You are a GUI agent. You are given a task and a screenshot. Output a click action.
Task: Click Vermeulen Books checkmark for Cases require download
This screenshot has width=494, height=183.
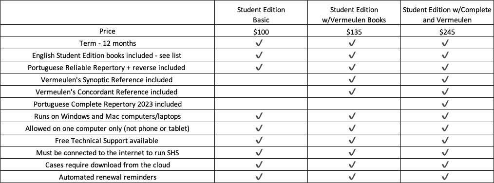coord(353,165)
